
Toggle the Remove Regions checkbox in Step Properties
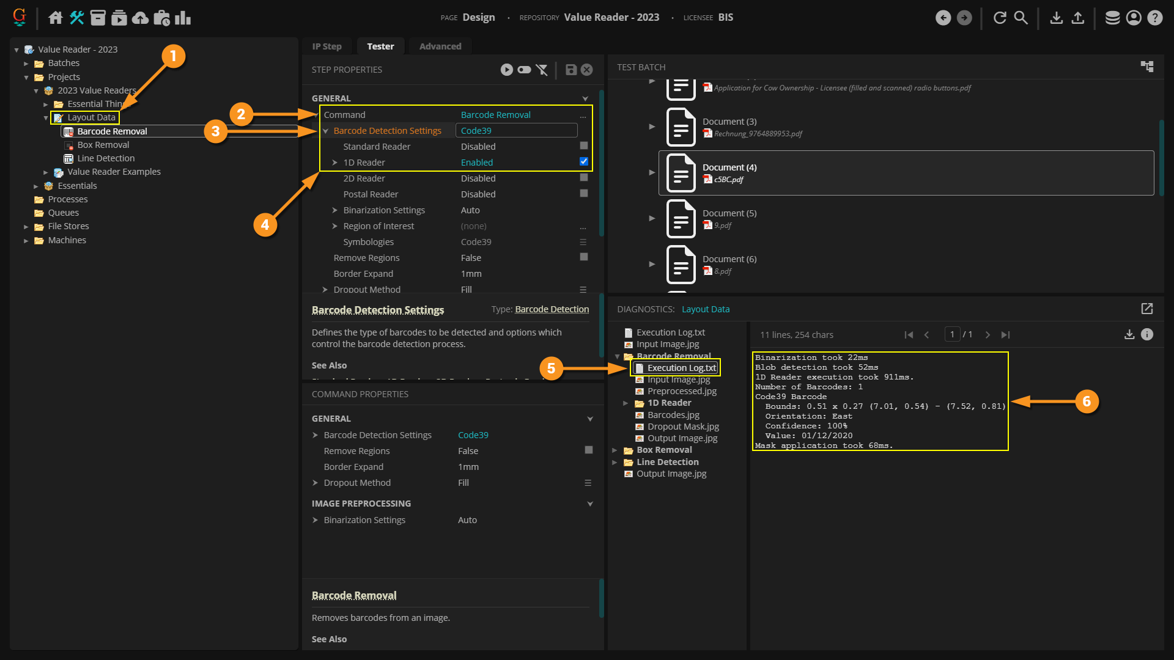pos(583,257)
